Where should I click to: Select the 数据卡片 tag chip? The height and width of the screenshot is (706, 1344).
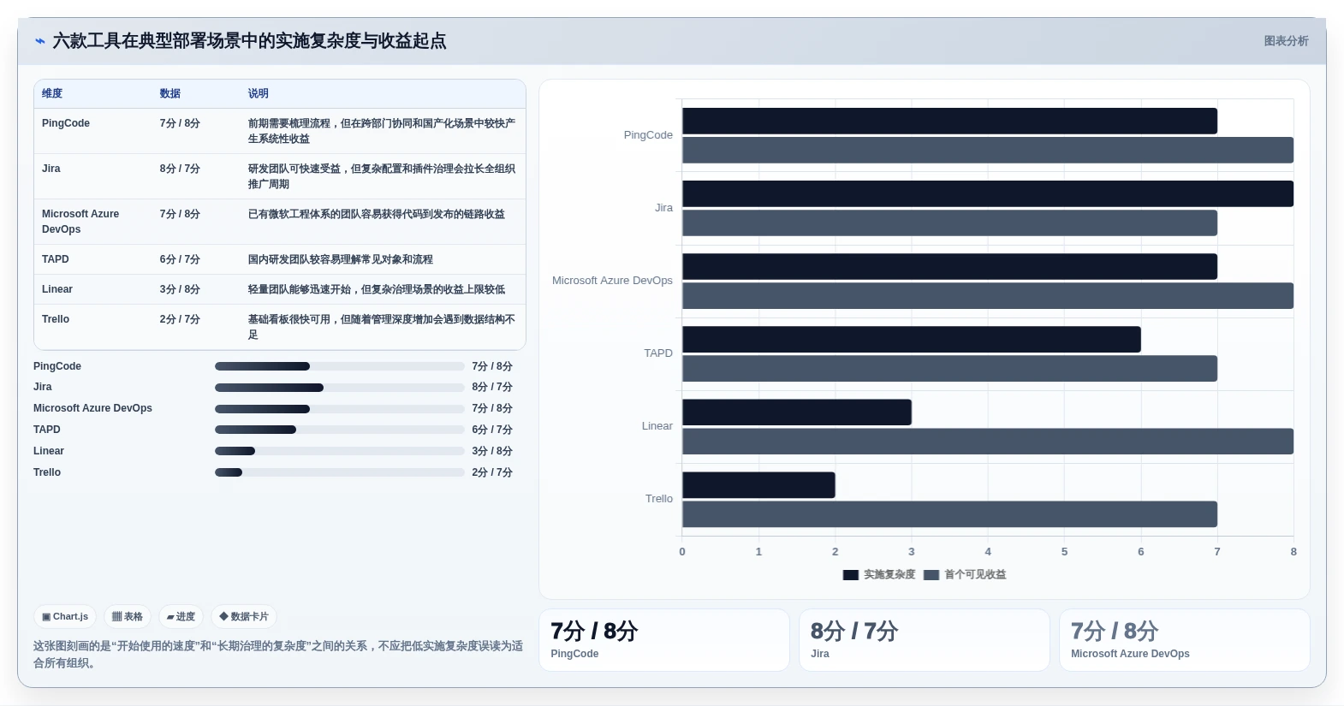[244, 616]
